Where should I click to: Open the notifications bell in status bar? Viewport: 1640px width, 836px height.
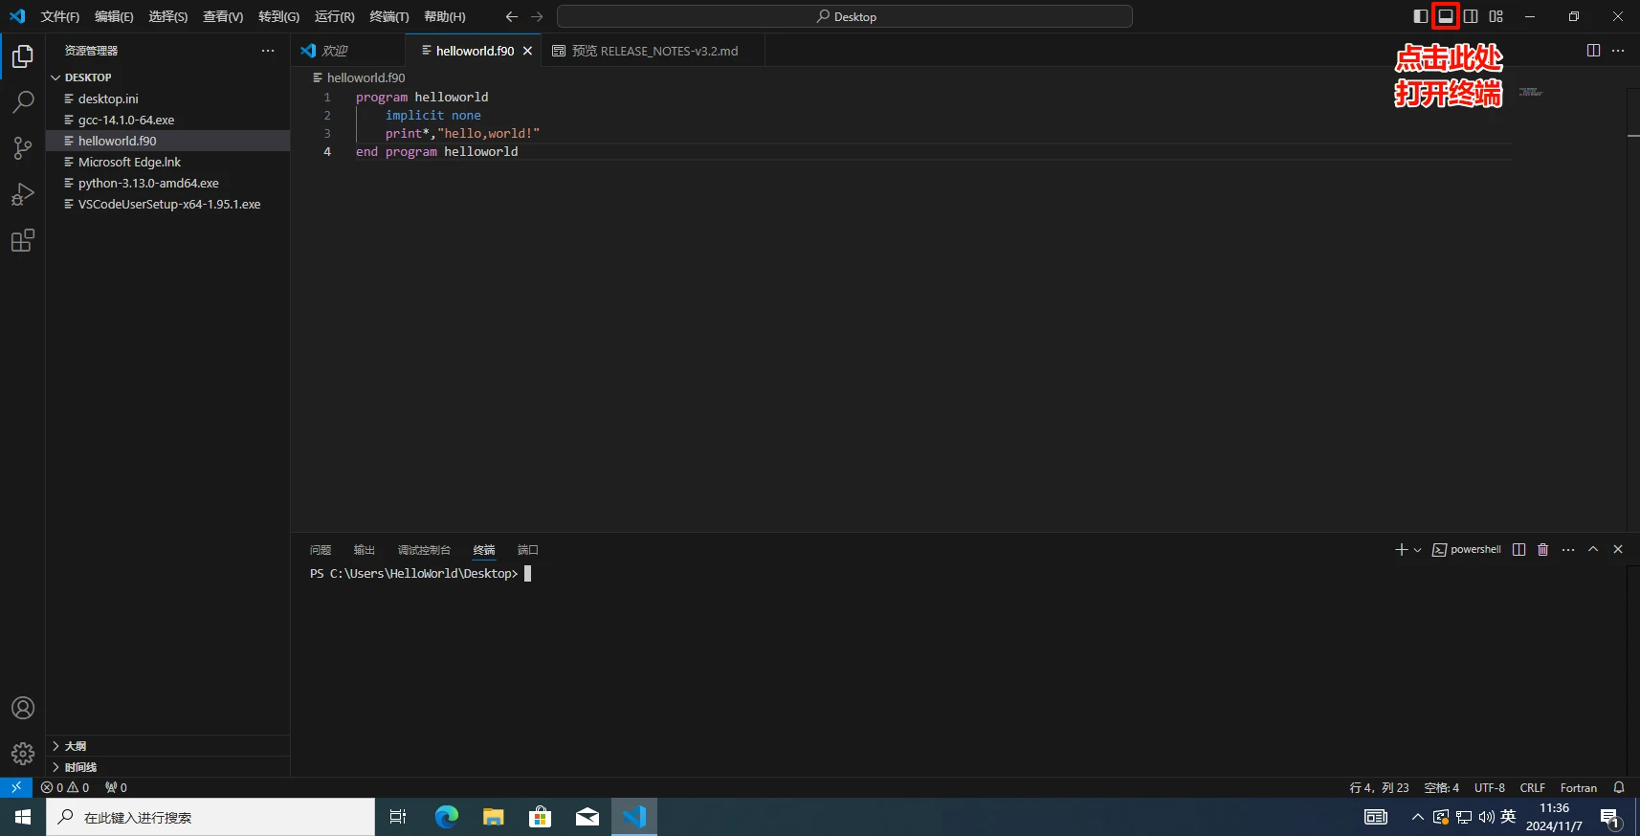(1619, 787)
